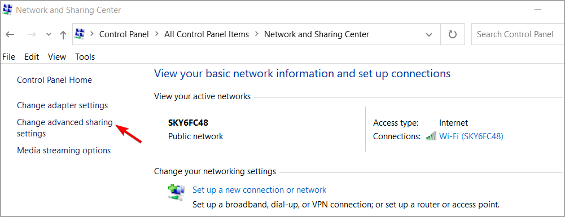565x217 pixels.
Task: Open the Tools menu
Action: pos(85,57)
